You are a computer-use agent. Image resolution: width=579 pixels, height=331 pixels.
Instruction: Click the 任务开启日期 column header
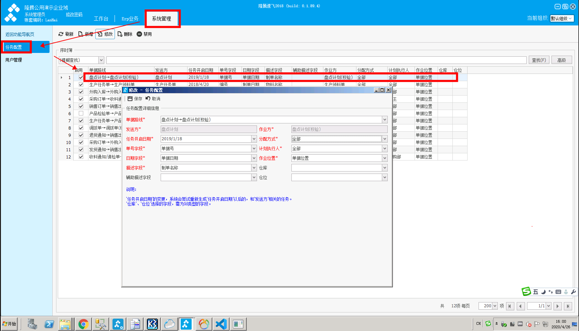coord(203,70)
